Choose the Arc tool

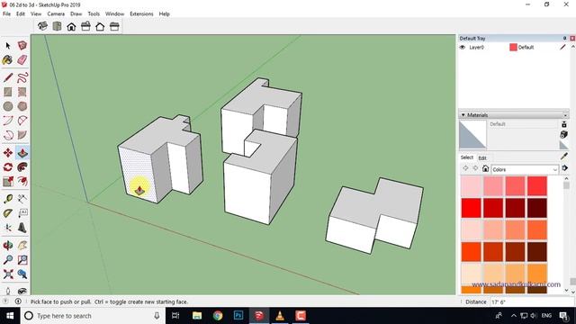(8, 121)
